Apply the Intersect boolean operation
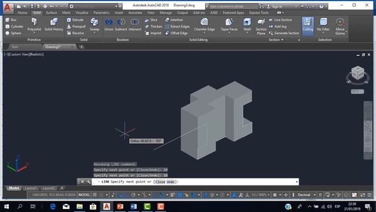Viewport: 376px width, 212px height. click(135, 25)
